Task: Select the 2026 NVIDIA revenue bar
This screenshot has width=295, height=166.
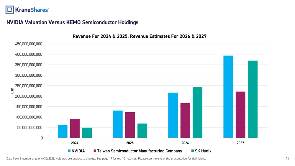Action: [x=173, y=115]
